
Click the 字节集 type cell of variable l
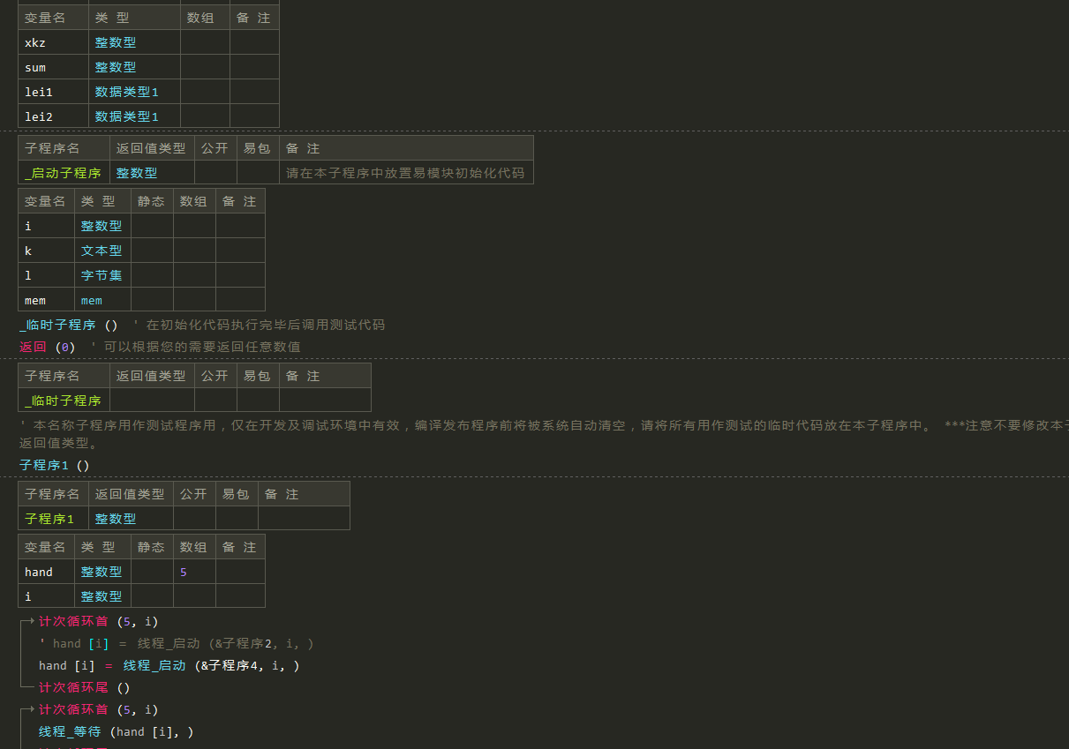pos(102,275)
